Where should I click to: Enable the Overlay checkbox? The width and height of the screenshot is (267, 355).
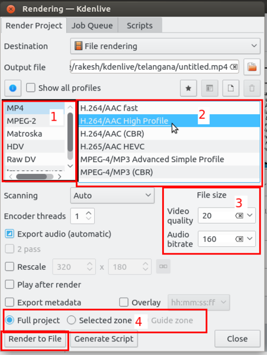pyautogui.click(x=124, y=302)
